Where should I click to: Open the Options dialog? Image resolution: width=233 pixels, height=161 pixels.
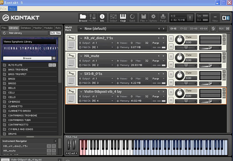153,18
